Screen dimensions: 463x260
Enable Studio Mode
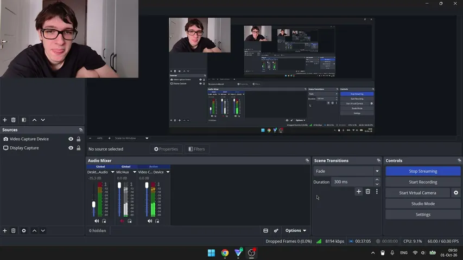click(x=423, y=204)
